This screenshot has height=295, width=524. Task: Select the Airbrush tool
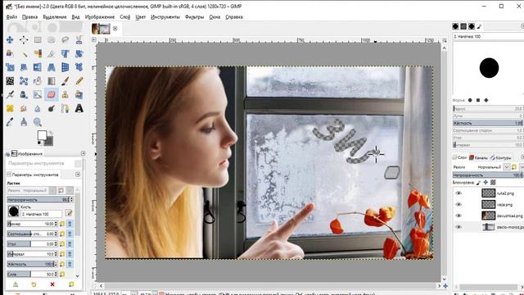tap(10, 95)
